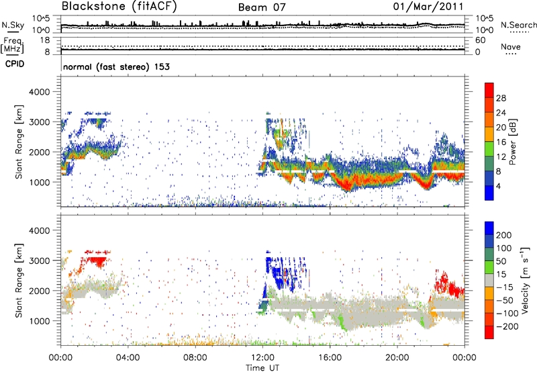
Task: Click the '08:00' time tick label
Action: click(195, 358)
